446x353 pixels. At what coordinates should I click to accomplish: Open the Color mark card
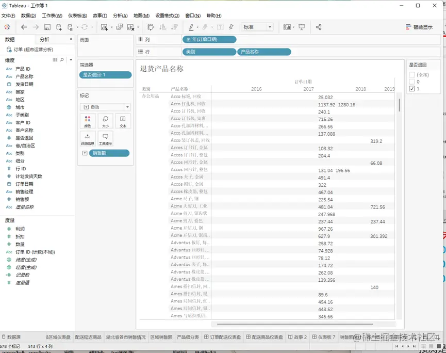tap(88, 121)
